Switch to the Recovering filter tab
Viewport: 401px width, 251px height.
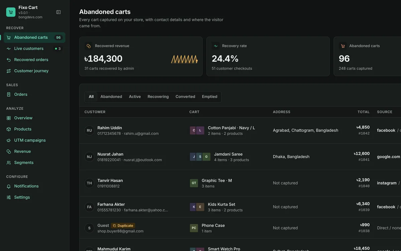tap(158, 97)
